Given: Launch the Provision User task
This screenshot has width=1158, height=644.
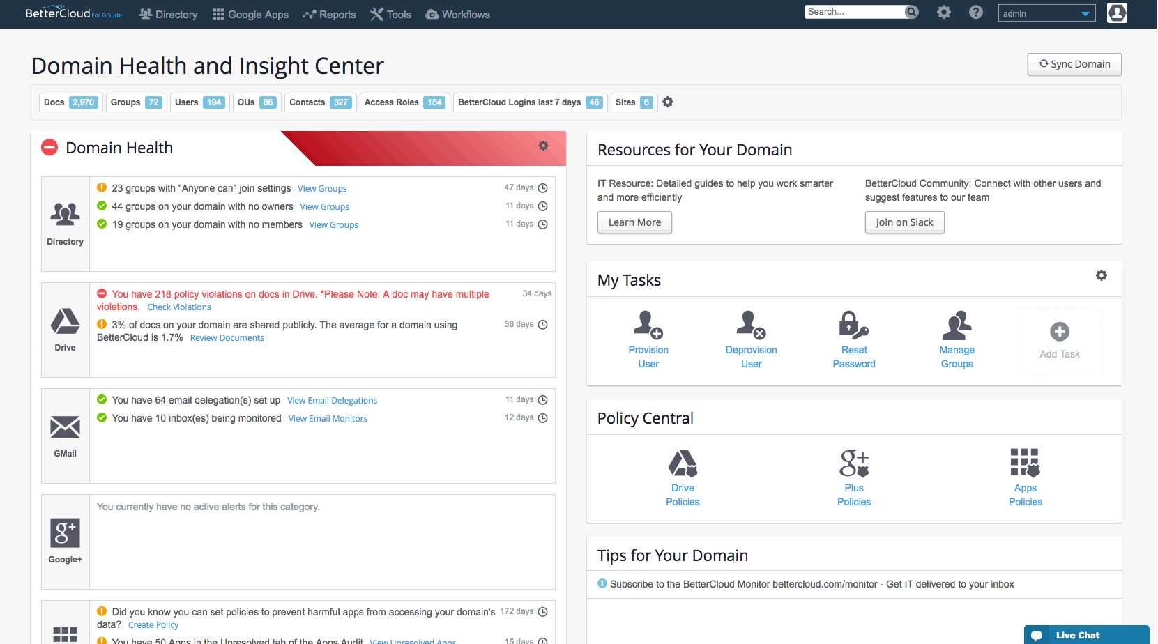Looking at the screenshot, I should click(648, 340).
